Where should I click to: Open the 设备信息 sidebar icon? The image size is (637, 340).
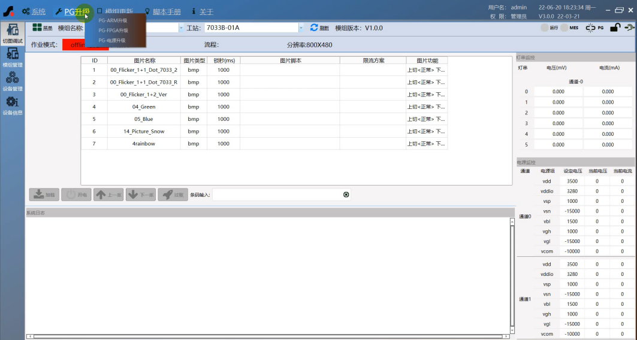click(x=12, y=104)
